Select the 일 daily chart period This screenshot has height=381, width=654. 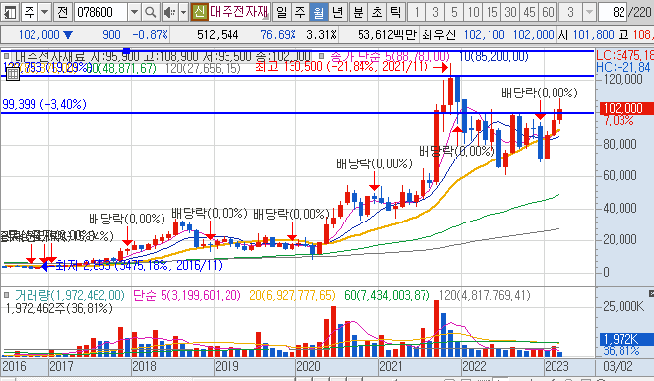click(x=282, y=12)
